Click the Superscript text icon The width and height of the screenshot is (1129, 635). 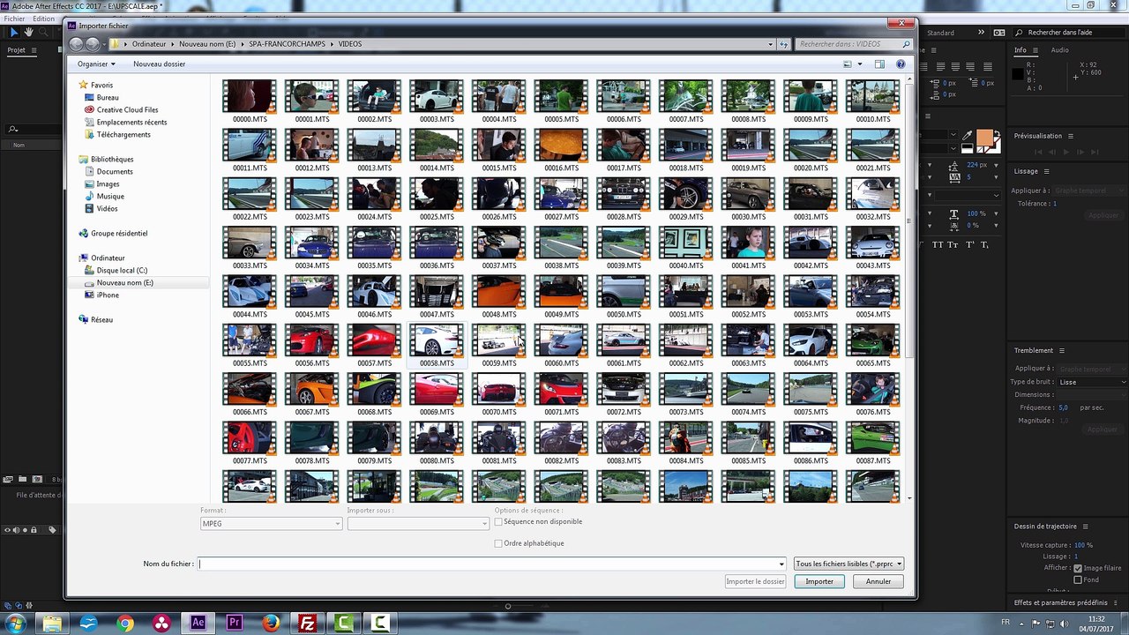tap(970, 244)
